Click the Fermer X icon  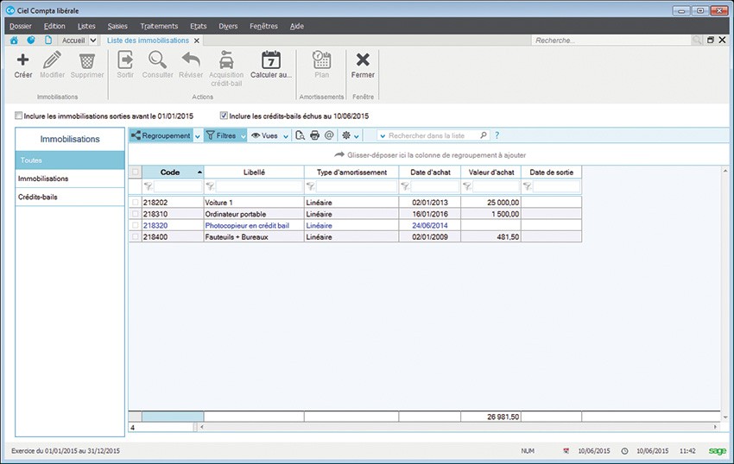pos(363,60)
